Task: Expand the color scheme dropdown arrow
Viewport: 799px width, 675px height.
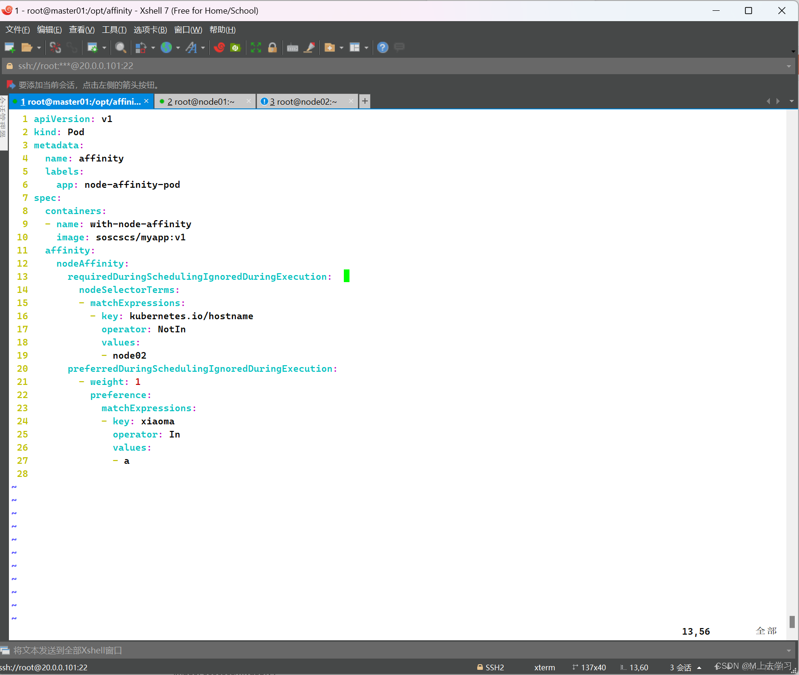Action: [x=153, y=47]
